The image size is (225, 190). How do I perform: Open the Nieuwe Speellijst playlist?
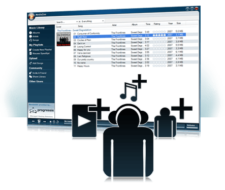pyautogui.click(x=40, y=53)
